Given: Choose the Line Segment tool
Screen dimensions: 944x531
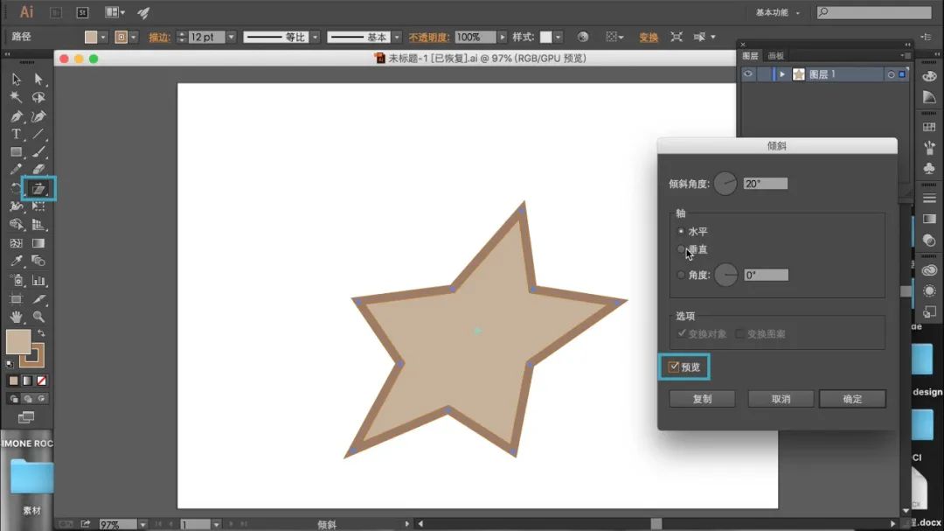Looking at the screenshot, I should point(38,134).
